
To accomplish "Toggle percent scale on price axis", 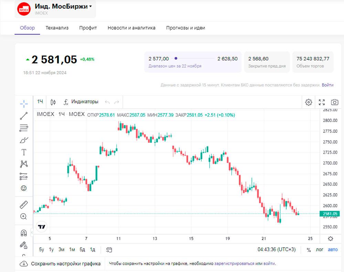I will [309, 249].
